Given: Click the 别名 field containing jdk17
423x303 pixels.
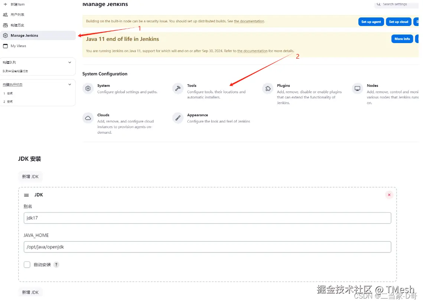Looking at the screenshot, I should click(207, 218).
